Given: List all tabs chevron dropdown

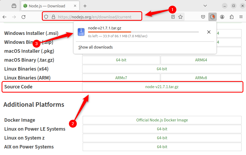Looking at the screenshot, I should point(205,6).
